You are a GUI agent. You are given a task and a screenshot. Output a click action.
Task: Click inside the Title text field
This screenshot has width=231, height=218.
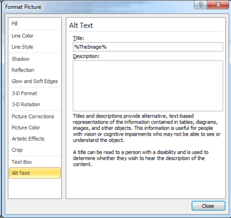148,47
